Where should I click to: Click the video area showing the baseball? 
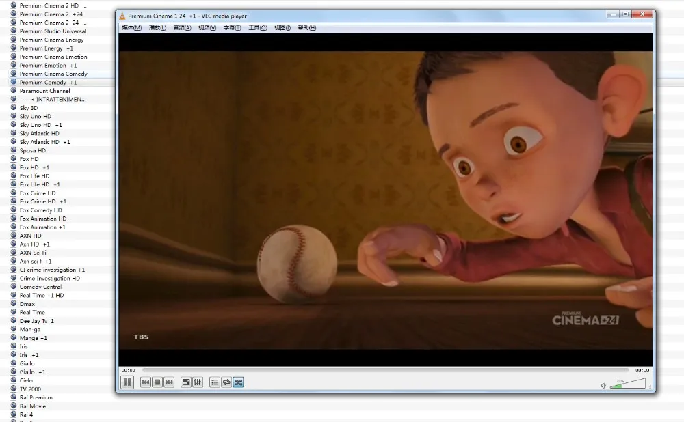pos(386,200)
